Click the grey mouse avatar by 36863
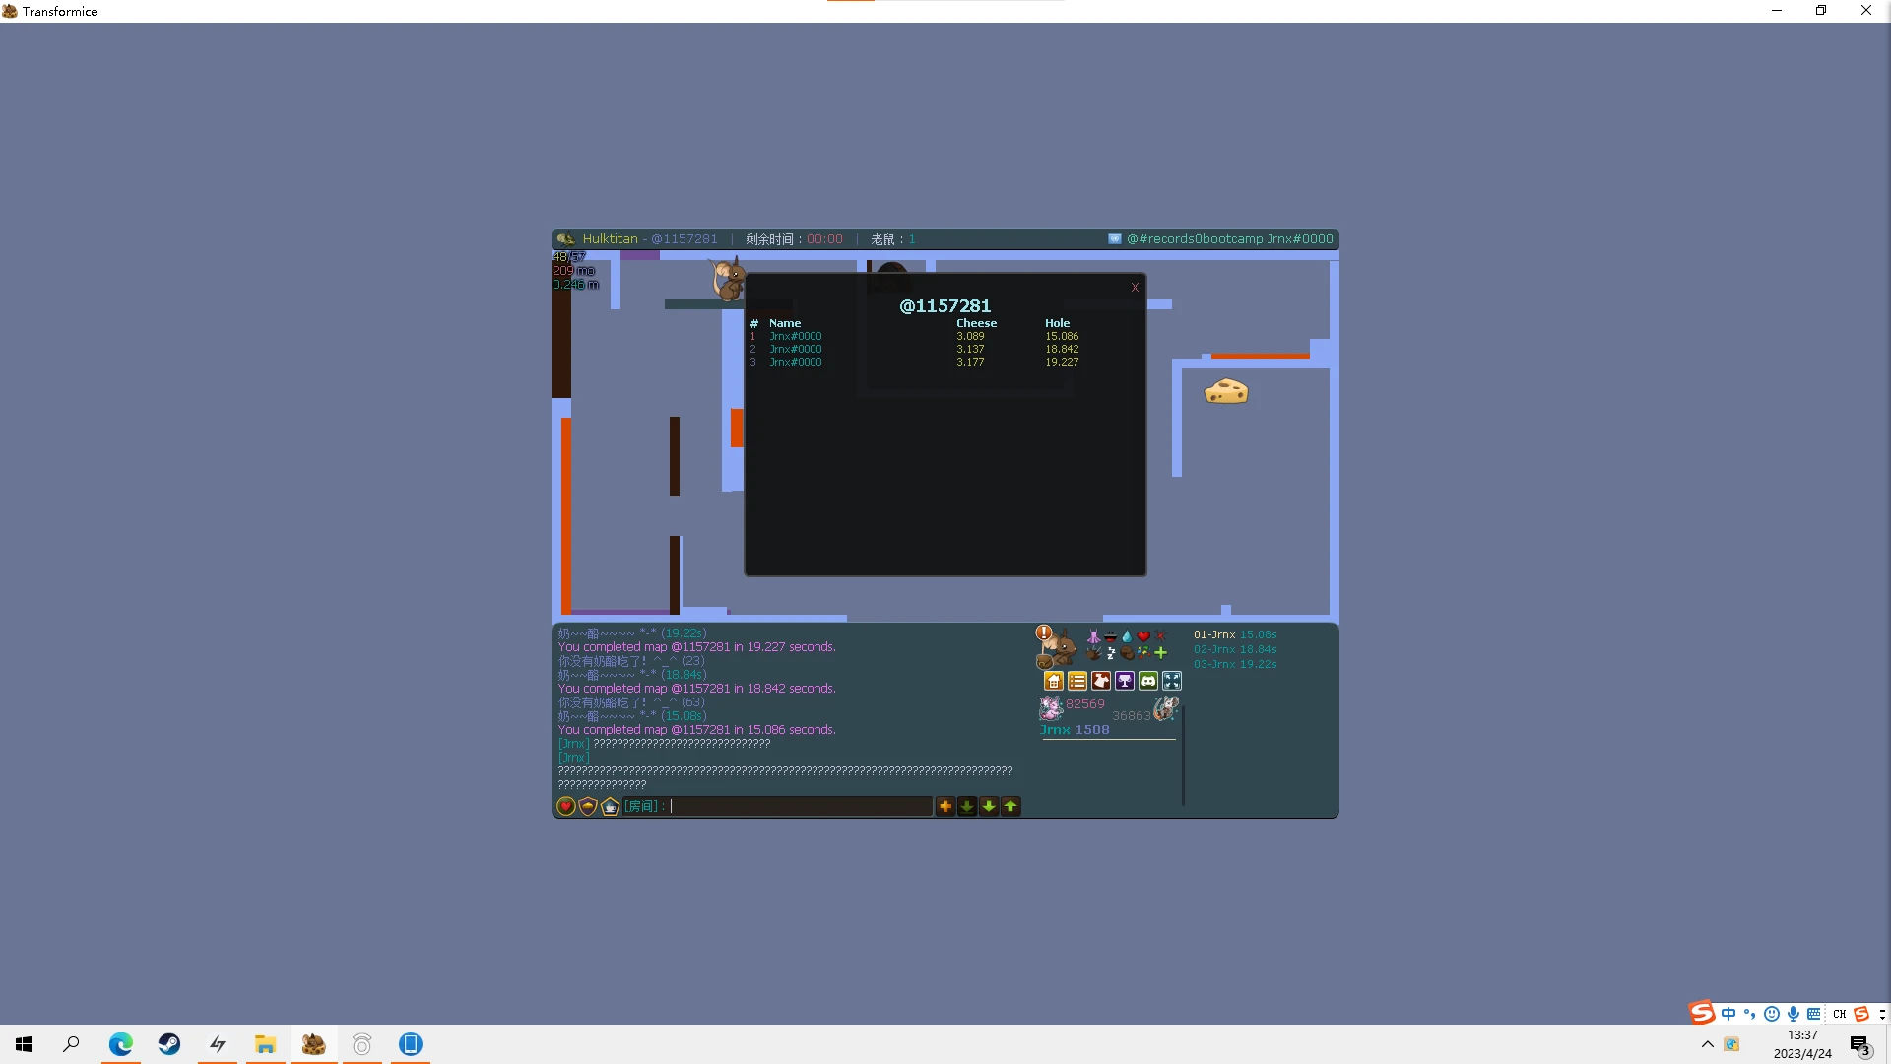This screenshot has width=1891, height=1064. pyautogui.click(x=1166, y=707)
